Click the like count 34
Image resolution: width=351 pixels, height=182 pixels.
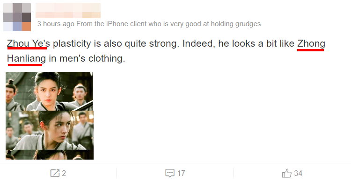(x=298, y=173)
